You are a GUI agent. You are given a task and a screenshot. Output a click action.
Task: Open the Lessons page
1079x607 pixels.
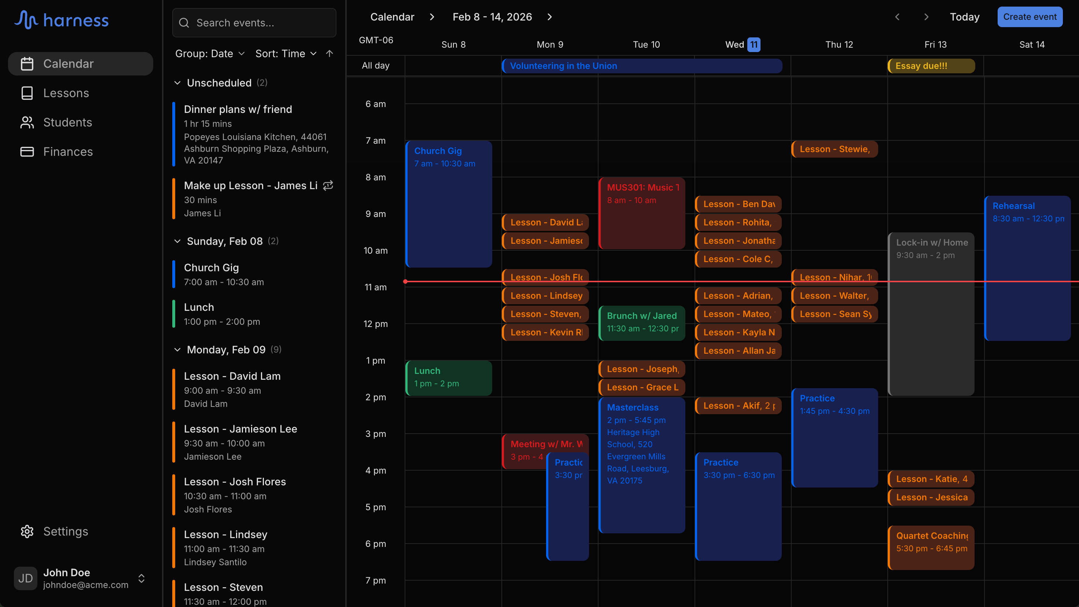66,93
